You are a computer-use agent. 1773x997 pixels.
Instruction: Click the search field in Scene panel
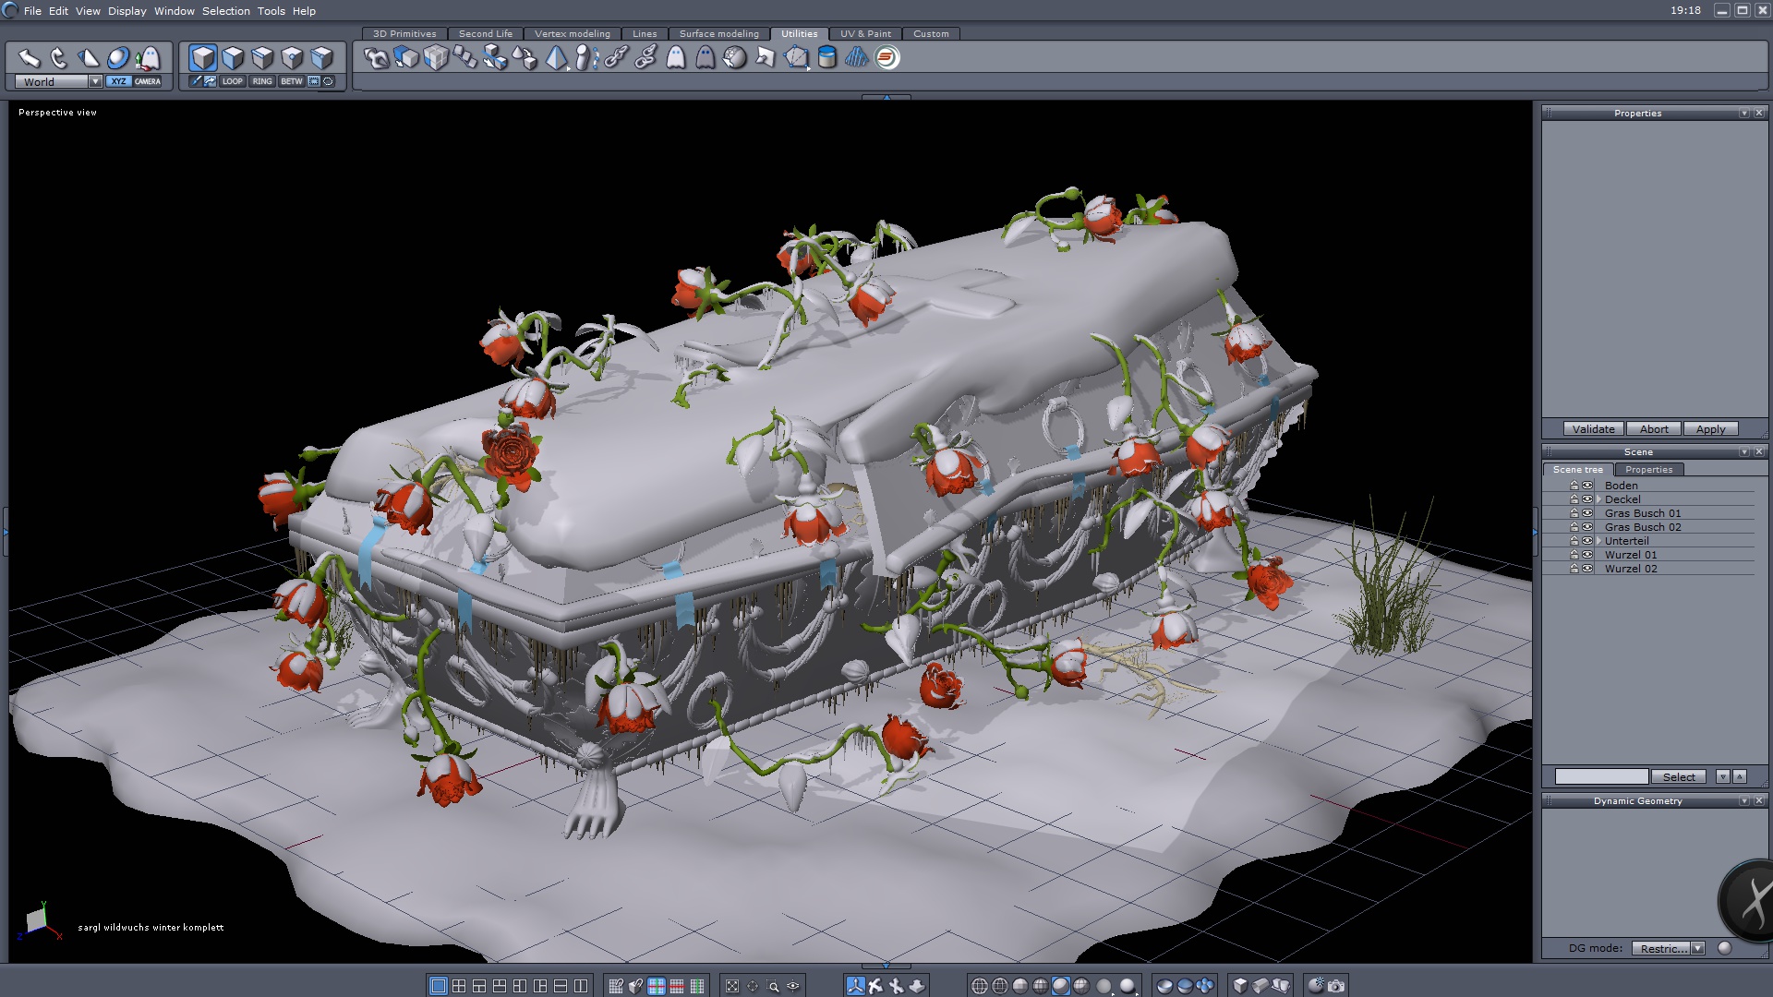coord(1600,777)
